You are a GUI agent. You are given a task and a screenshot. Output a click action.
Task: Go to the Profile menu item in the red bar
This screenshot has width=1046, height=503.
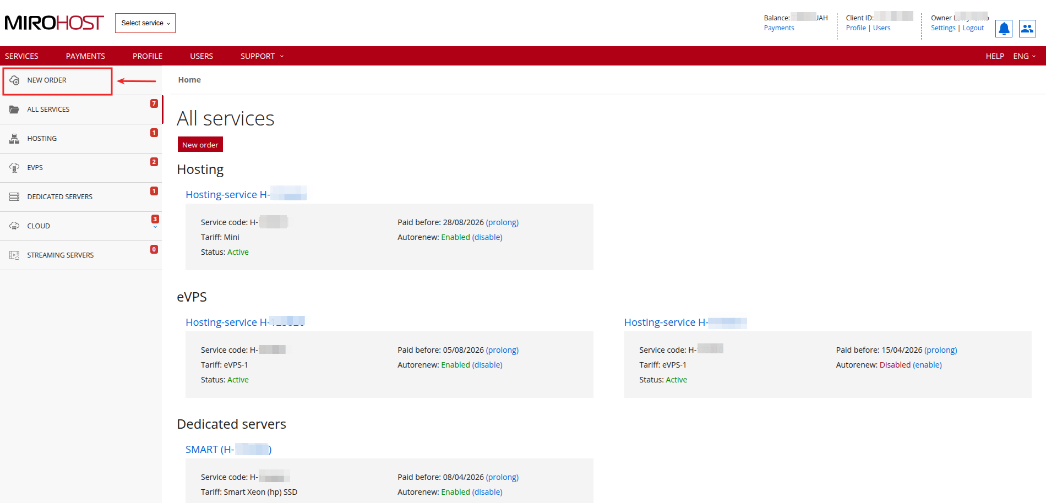click(x=148, y=56)
